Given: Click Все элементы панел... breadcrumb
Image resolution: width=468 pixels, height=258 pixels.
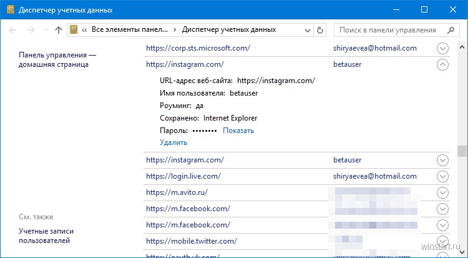Looking at the screenshot, I should tap(130, 29).
